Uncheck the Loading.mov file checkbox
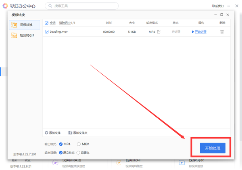Viewport: 242px width, 170px height. 47,31
